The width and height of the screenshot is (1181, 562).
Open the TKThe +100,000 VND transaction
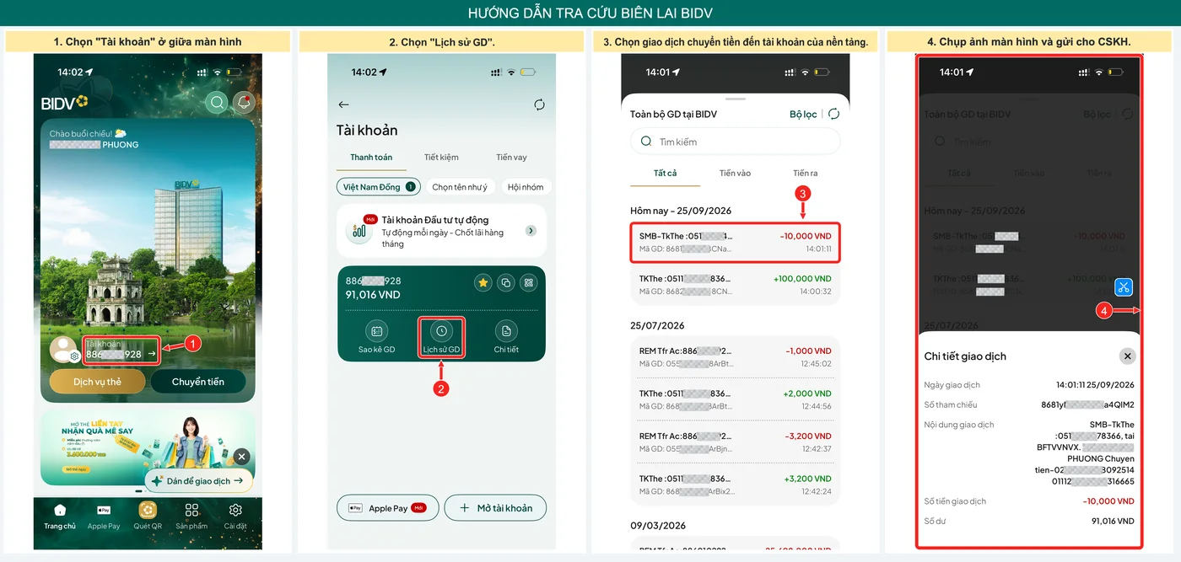736,285
